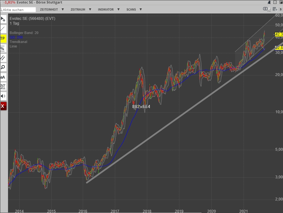
Task: Select the pointer cursor tool
Action: click(x=3, y=19)
